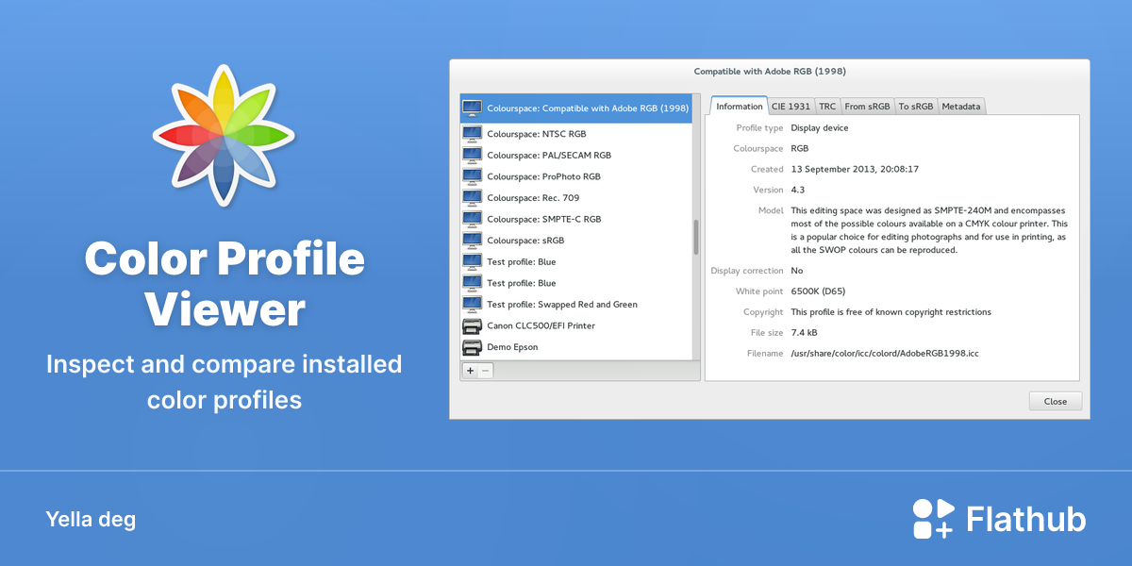Image resolution: width=1132 pixels, height=566 pixels.
Task: Click the monitor icon beside Adobe RGB (1998)
Action: [x=472, y=108]
